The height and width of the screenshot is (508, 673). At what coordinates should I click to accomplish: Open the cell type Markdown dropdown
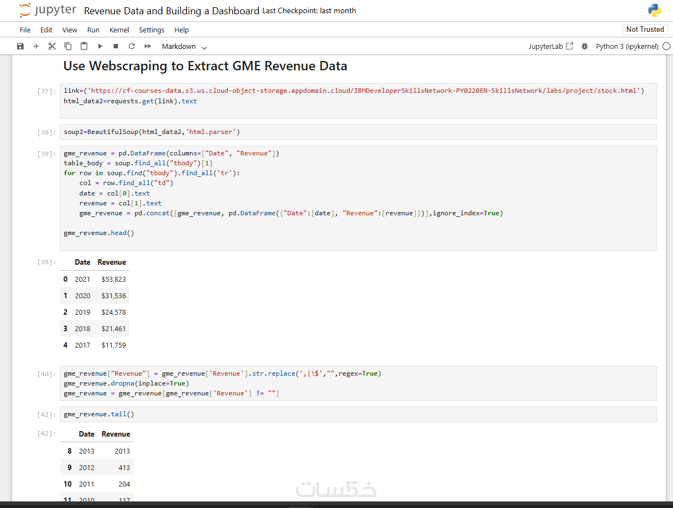184,47
